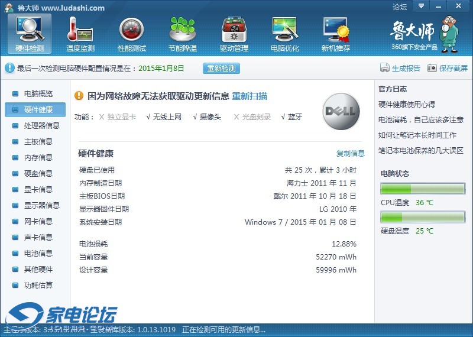The width and height of the screenshot is (473, 337).
Task: Click the 系统安装日期 Windows 7 value
Action: pyautogui.click(x=300, y=222)
